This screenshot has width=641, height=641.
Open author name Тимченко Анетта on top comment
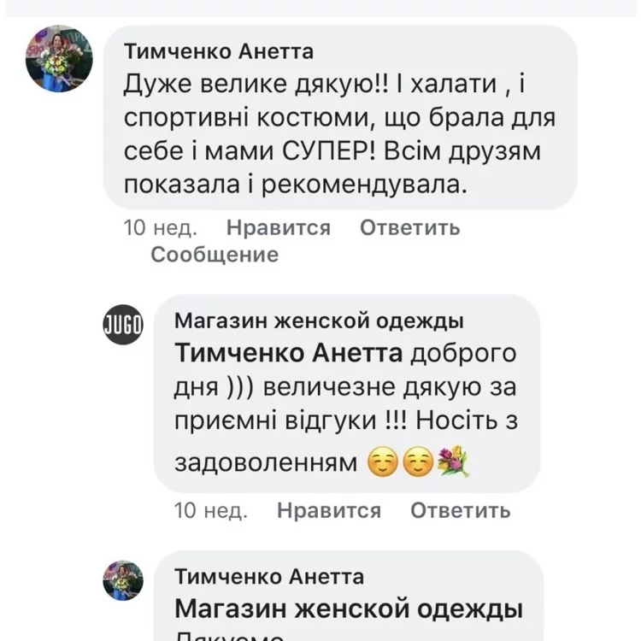219,51
